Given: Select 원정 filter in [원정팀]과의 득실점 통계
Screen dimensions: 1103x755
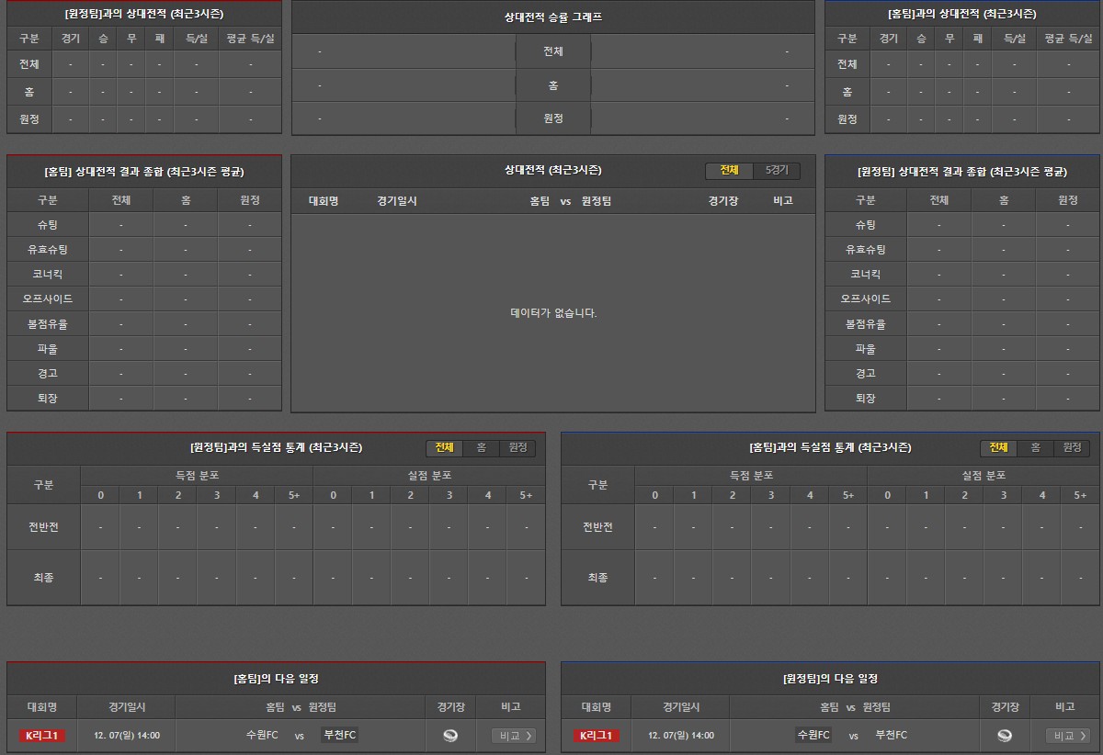Looking at the screenshot, I should 517,447.
